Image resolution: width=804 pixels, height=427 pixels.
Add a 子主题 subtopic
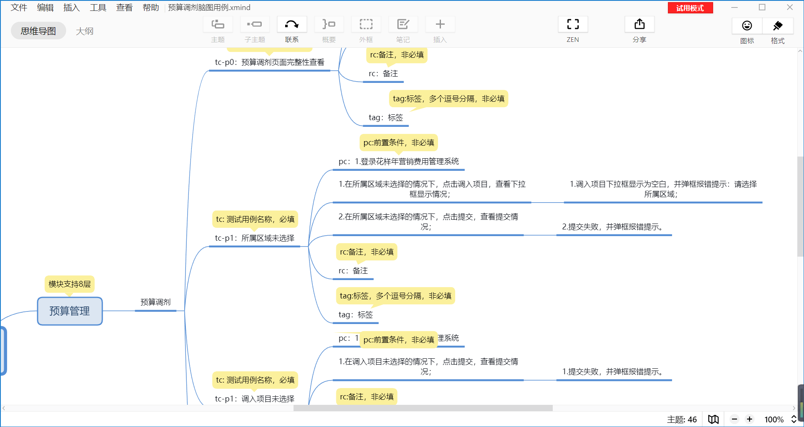(x=255, y=29)
